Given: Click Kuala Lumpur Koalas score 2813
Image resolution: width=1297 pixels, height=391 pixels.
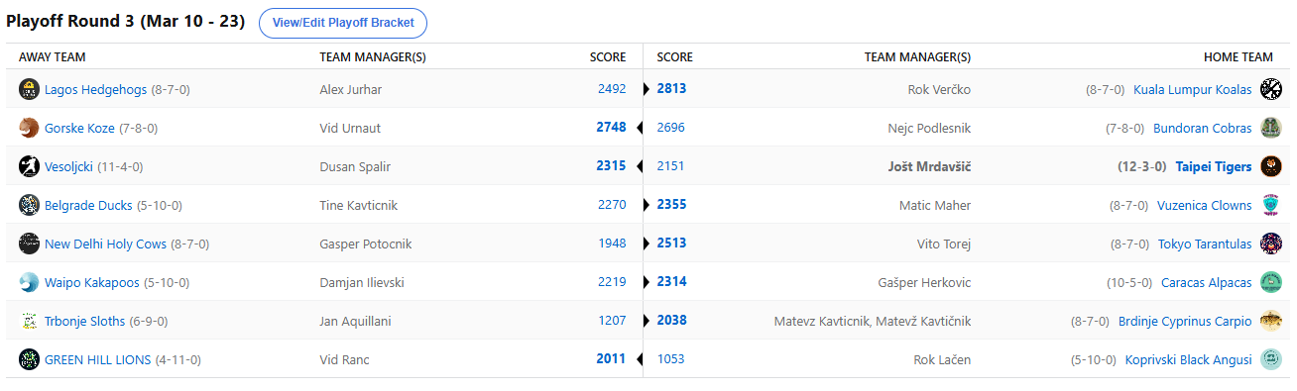Looking at the screenshot, I should pos(671,89).
